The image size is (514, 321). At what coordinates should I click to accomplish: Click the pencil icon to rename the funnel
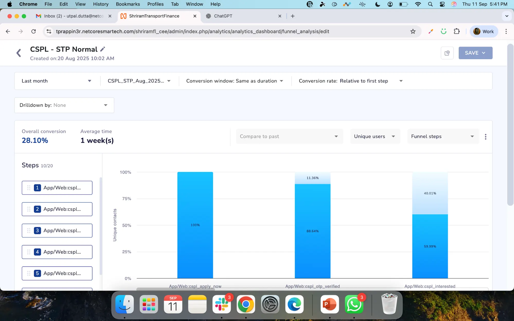click(103, 49)
